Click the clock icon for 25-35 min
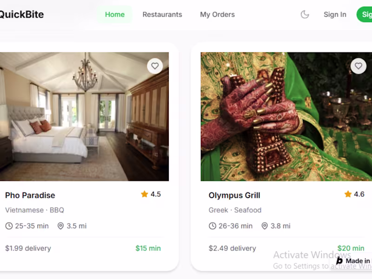 (x=9, y=226)
